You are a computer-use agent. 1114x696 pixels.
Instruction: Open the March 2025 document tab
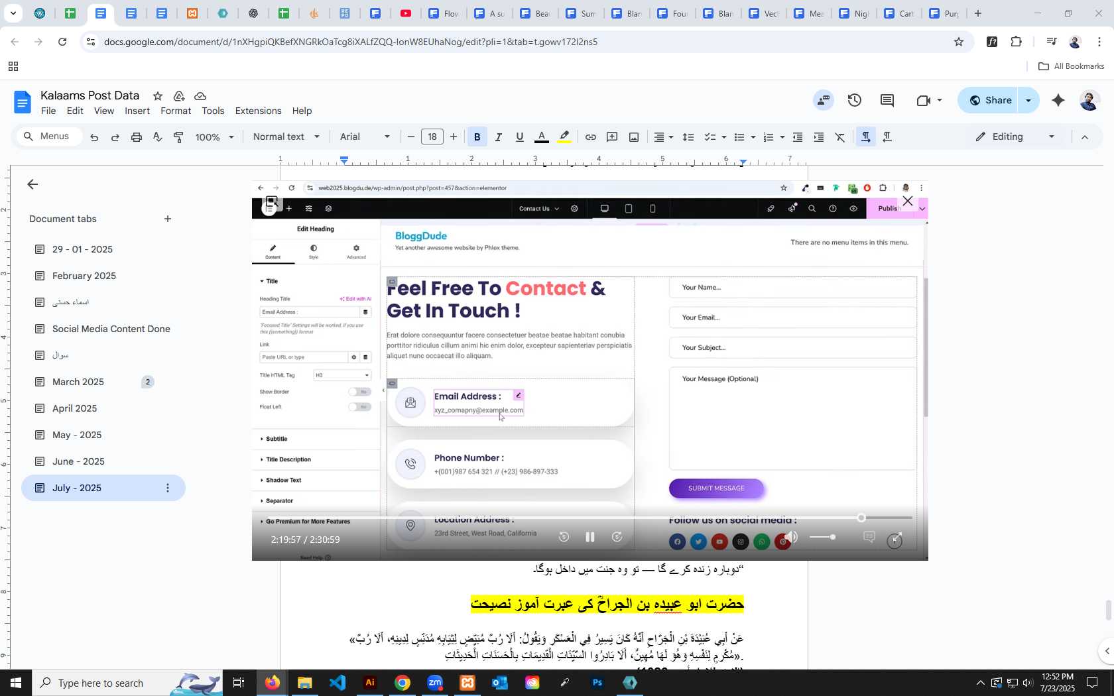tap(78, 382)
